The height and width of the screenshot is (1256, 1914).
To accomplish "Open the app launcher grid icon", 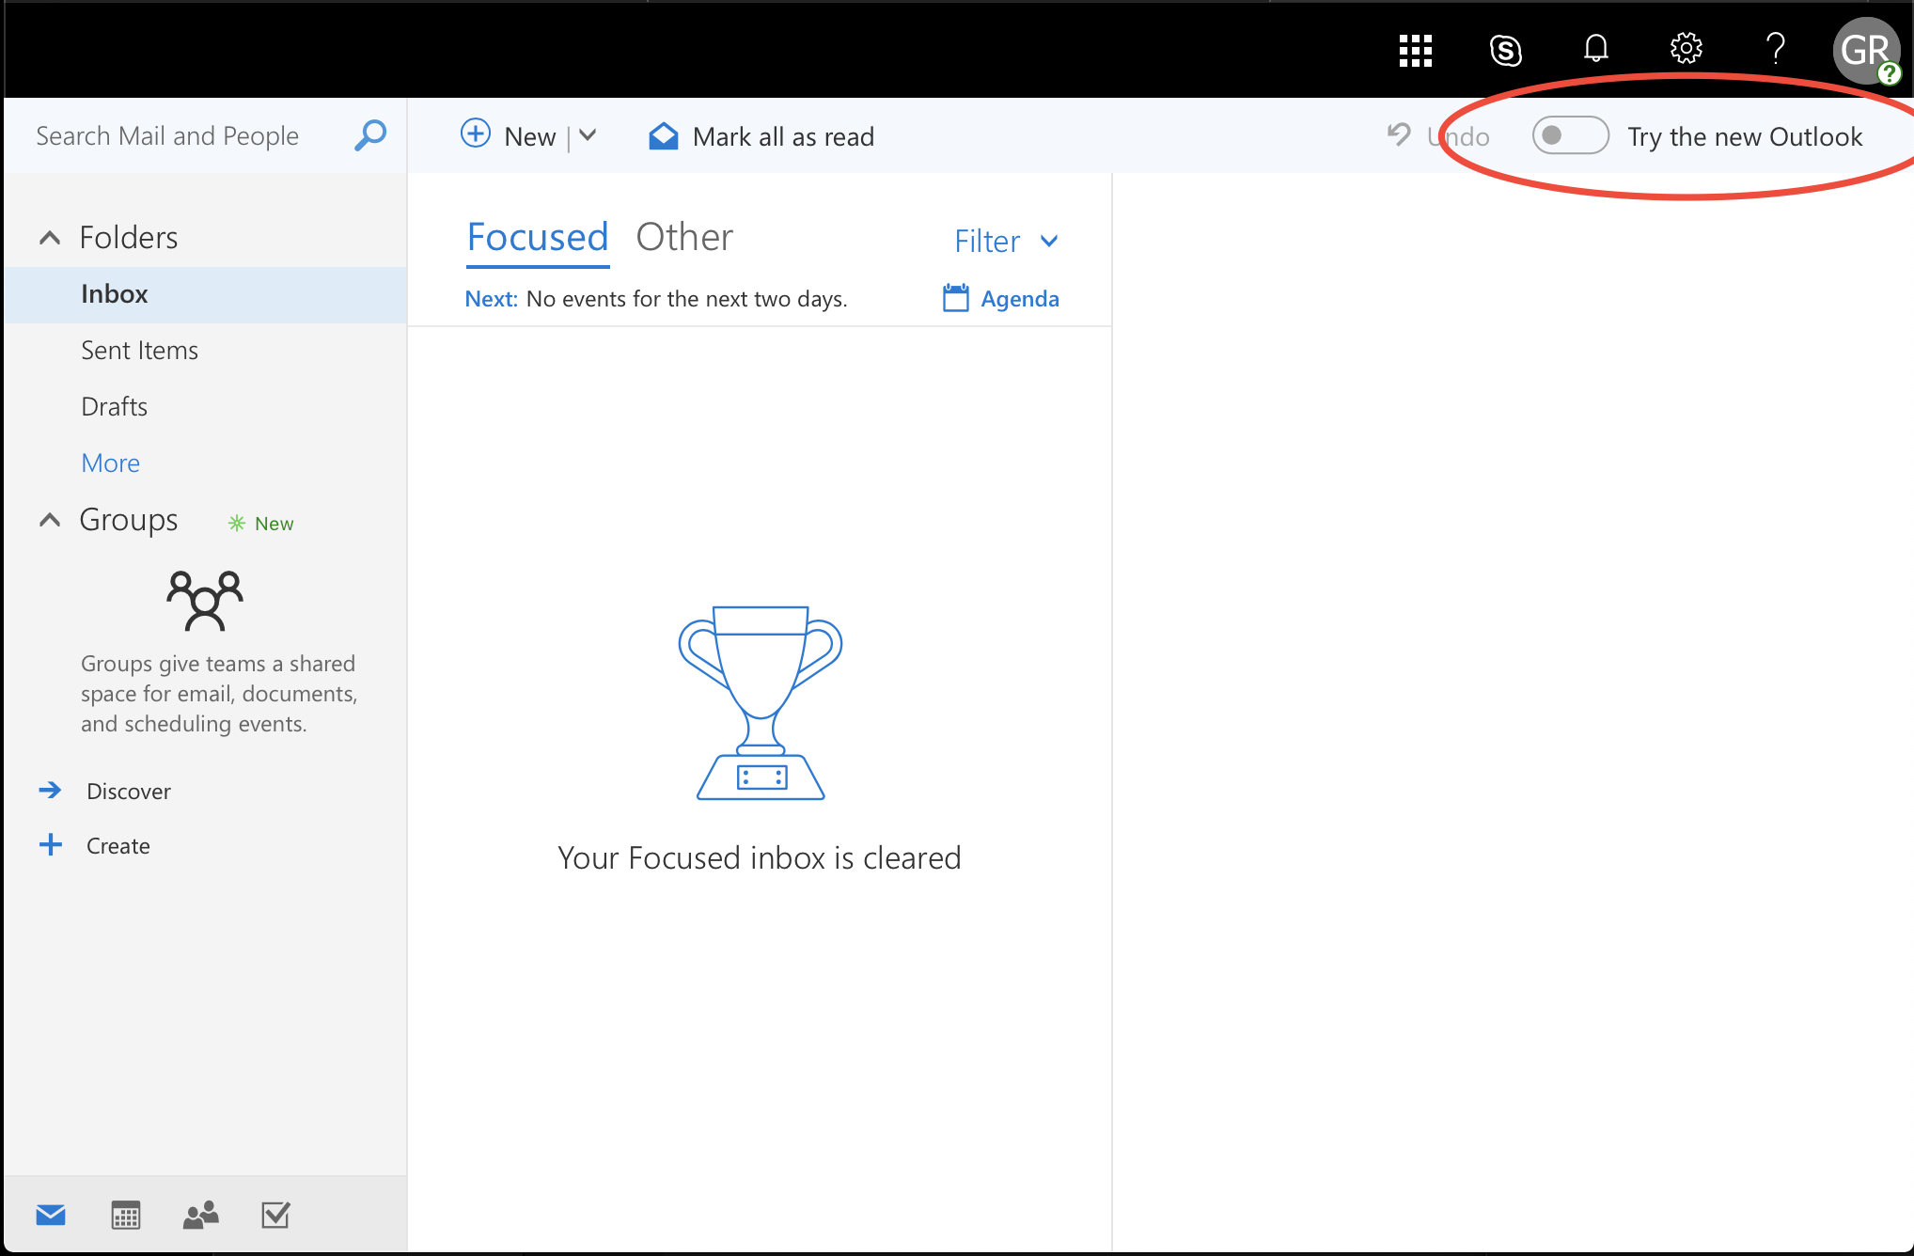I will [x=1415, y=50].
